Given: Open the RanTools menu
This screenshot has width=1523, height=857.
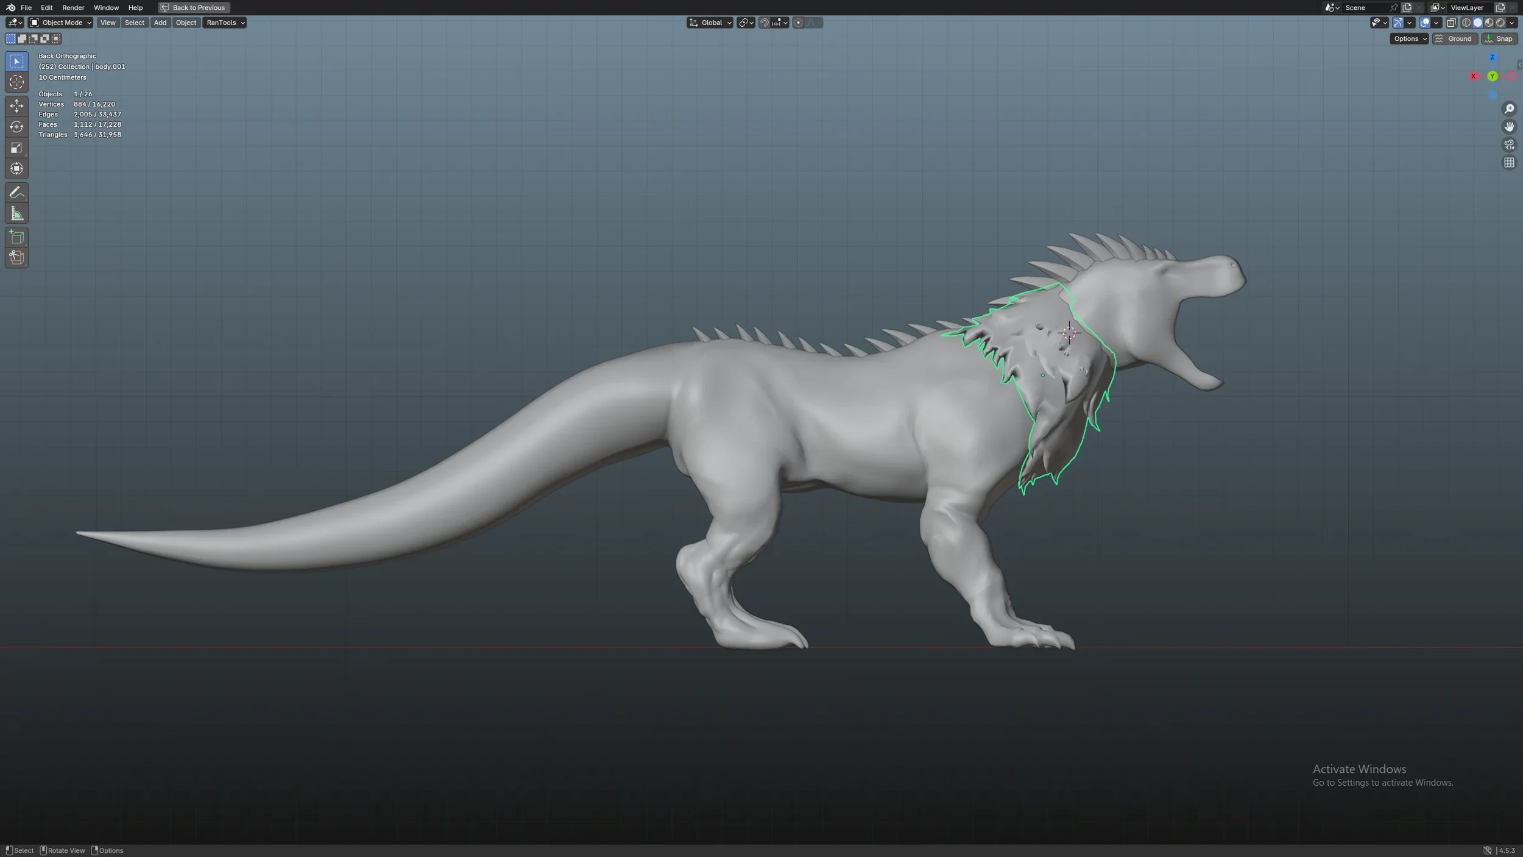Looking at the screenshot, I should [x=224, y=23].
